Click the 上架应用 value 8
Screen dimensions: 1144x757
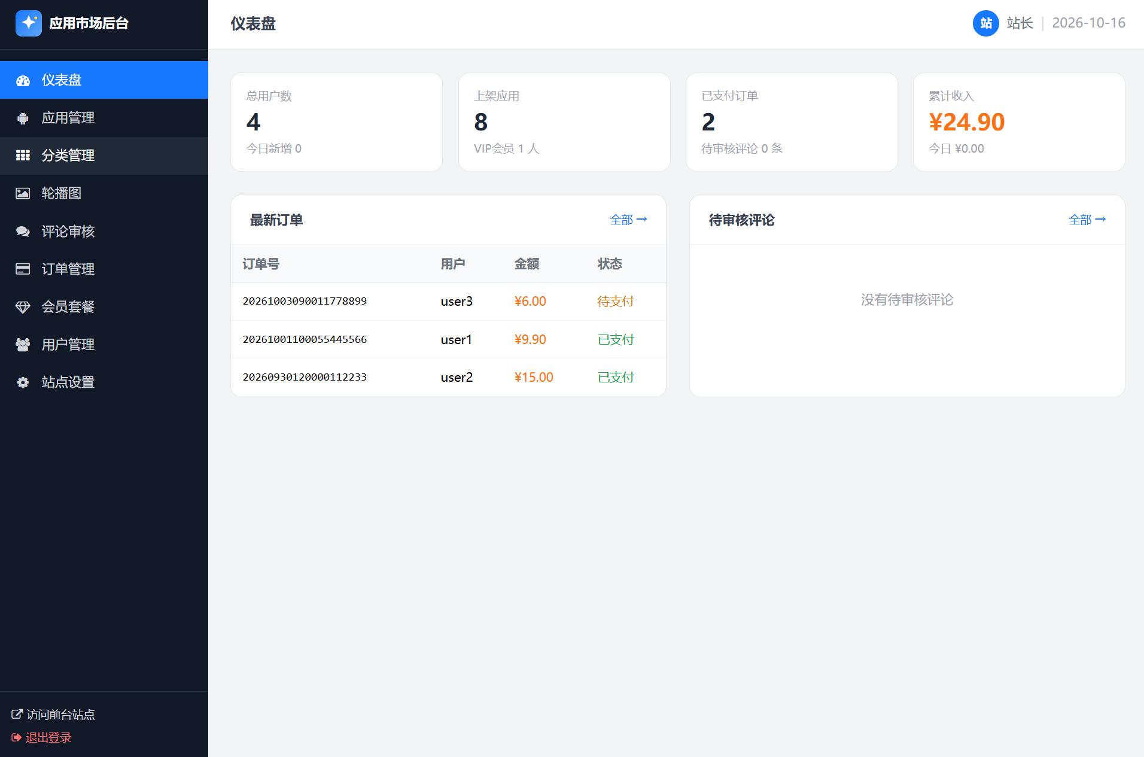tap(481, 122)
